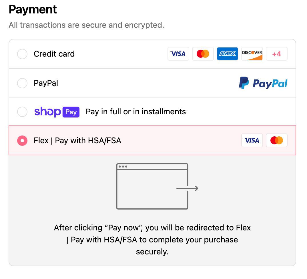
Task: Click the +4 badge to reveal more cards
Action: point(276,54)
